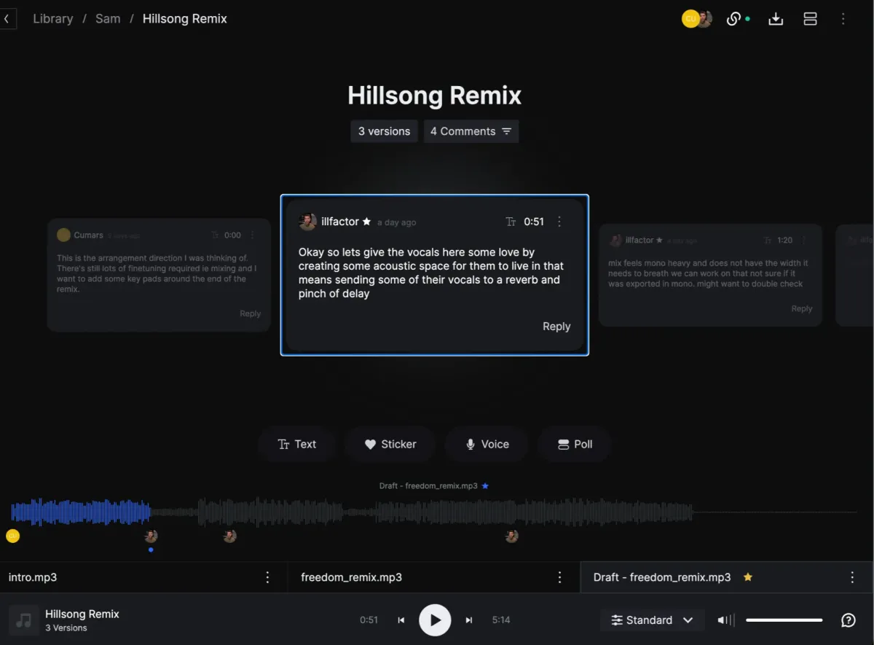The image size is (874, 645).
Task: Click the 0:51 current time in the player
Action: [369, 620]
